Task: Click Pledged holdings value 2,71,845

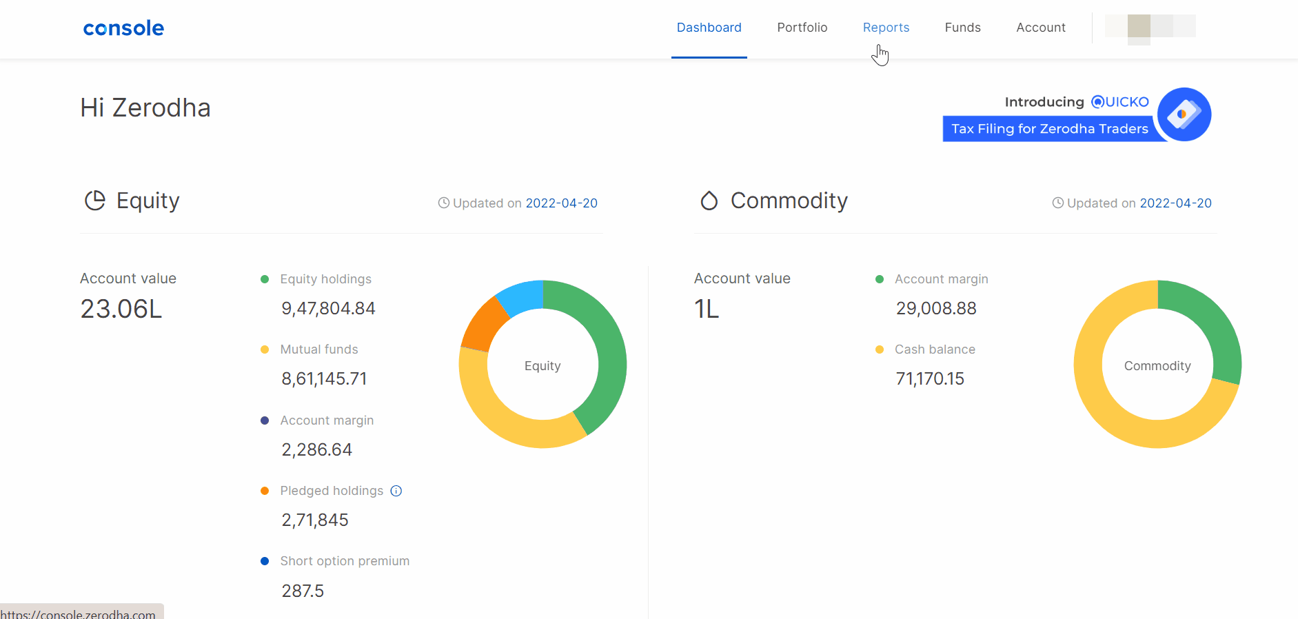Action: point(314,520)
